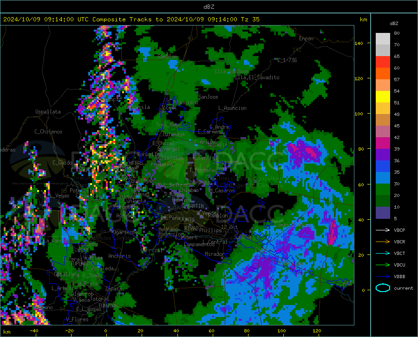Click the E_1-736 map label
The width and height of the screenshot is (418, 337).
[287, 60]
